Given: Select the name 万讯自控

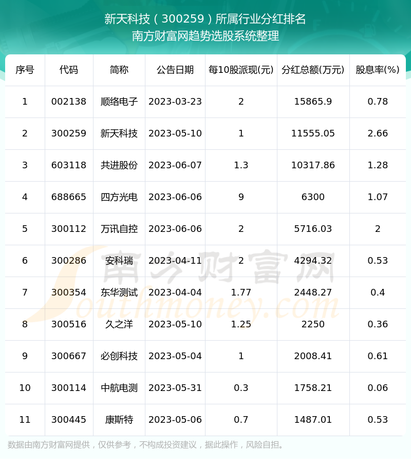Looking at the screenshot, I should click(x=119, y=229).
